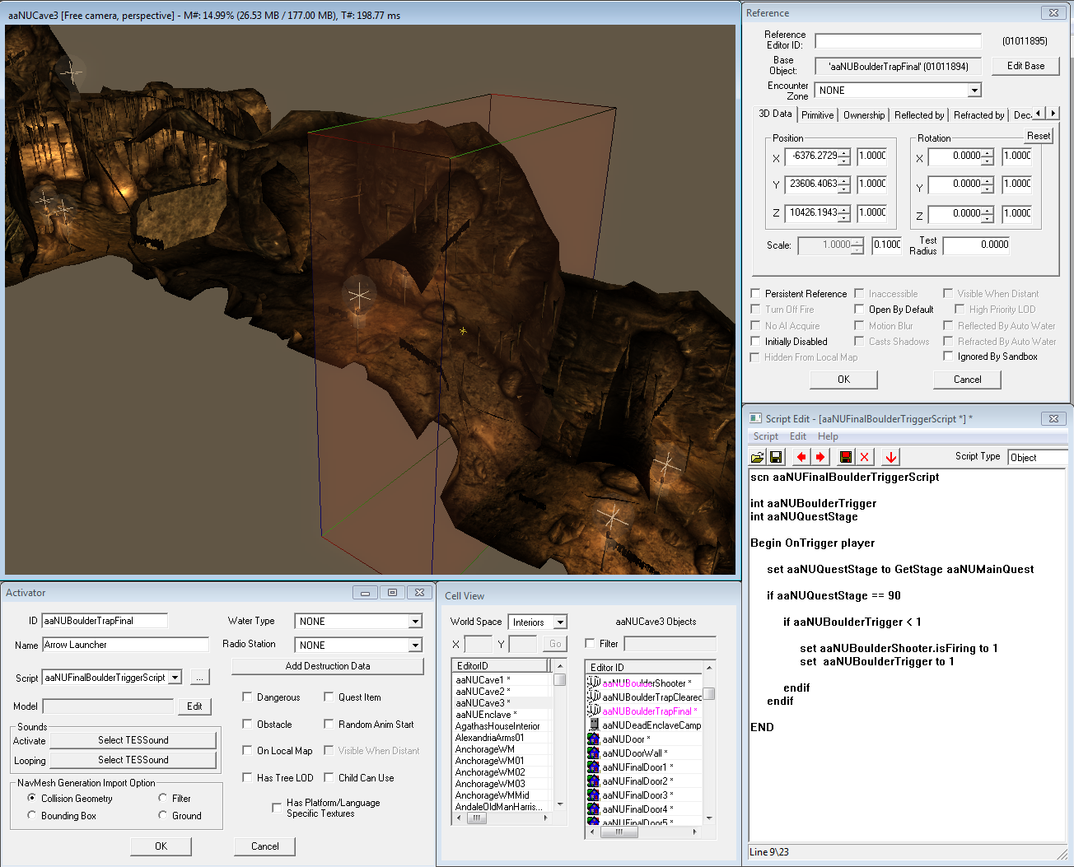Open the Encounter Zone dropdown
The height and width of the screenshot is (867, 1074).
coord(974,91)
